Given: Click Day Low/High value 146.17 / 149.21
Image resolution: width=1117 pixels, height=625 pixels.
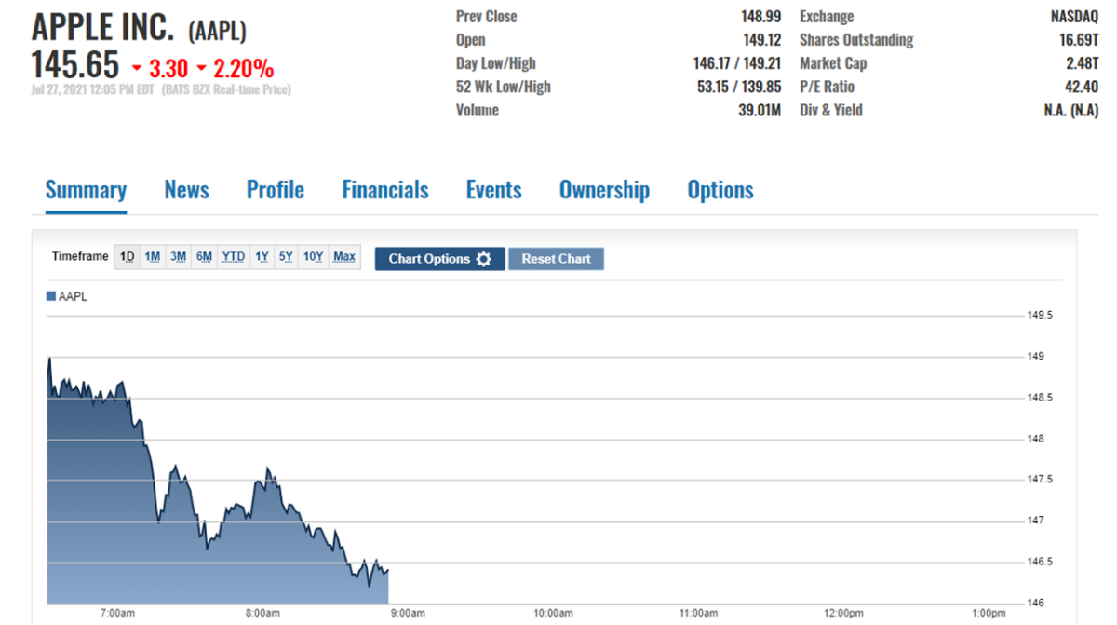Looking at the screenshot, I should 737,63.
